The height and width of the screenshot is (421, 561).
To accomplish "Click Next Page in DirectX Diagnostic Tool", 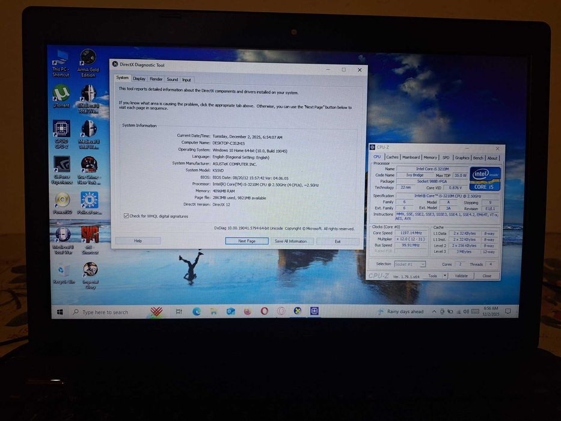I will click(x=247, y=241).
